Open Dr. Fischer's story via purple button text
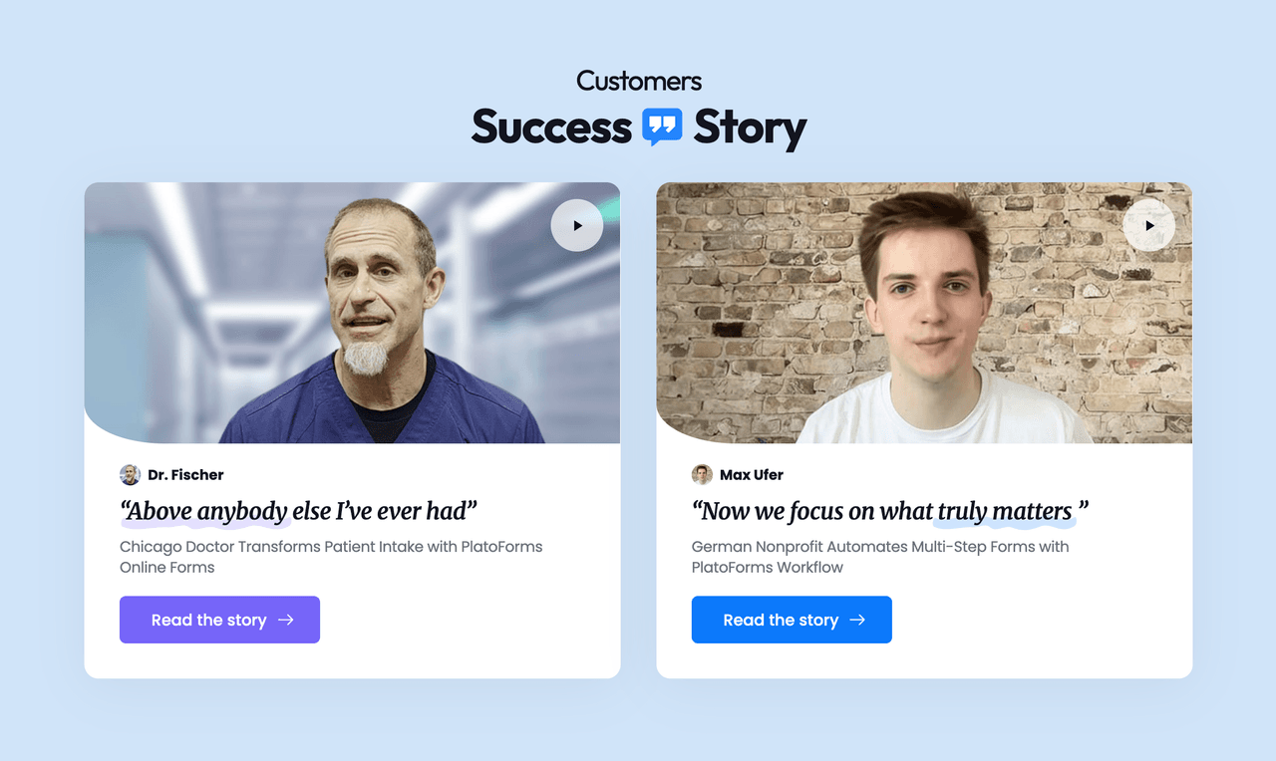 coord(208,620)
